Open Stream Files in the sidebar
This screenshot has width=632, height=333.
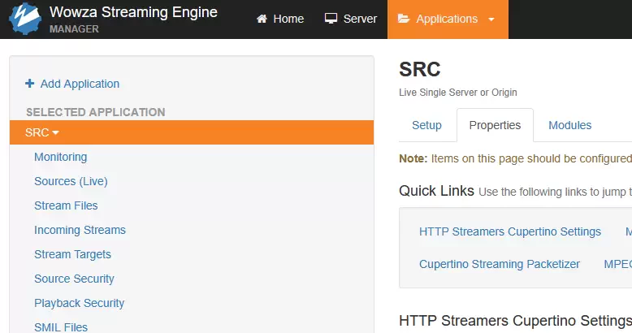pyautogui.click(x=66, y=205)
